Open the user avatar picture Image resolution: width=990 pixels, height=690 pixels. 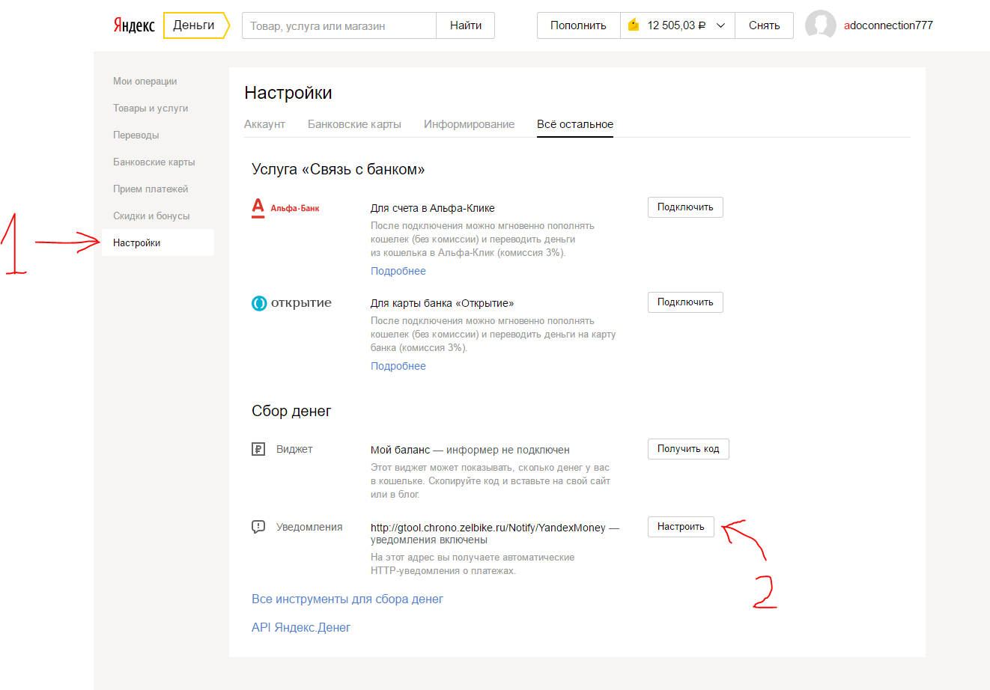[x=820, y=25]
